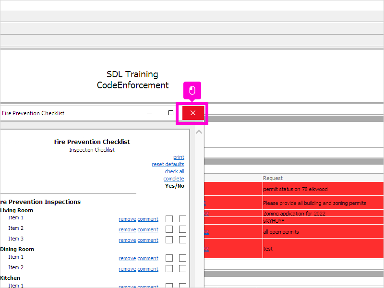The width and height of the screenshot is (384, 288).
Task: Check Yes for Dining Room Item 1
Action: (x=169, y=258)
